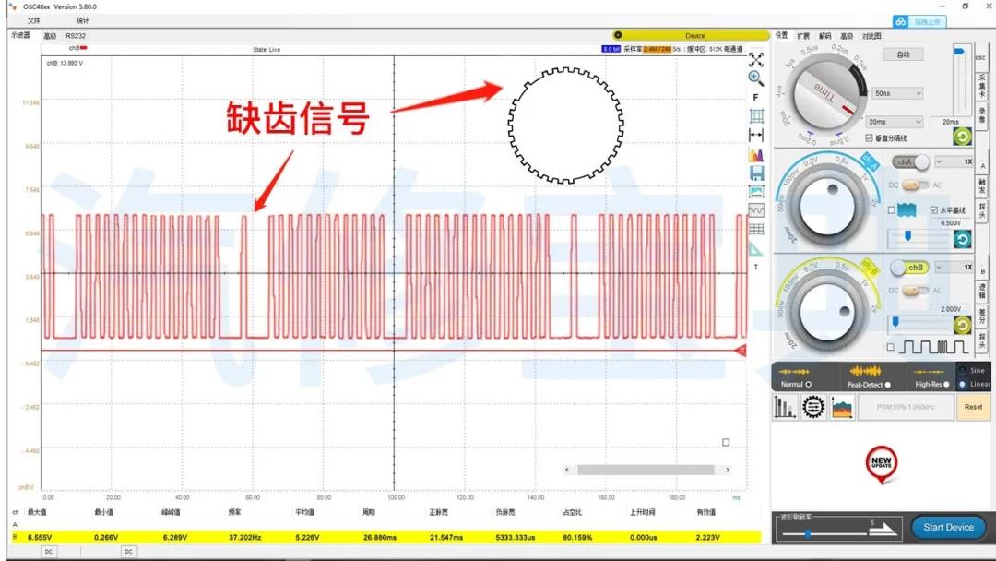This screenshot has height=561, width=996.
Task: Open the 文件 menu
Action: click(x=34, y=20)
